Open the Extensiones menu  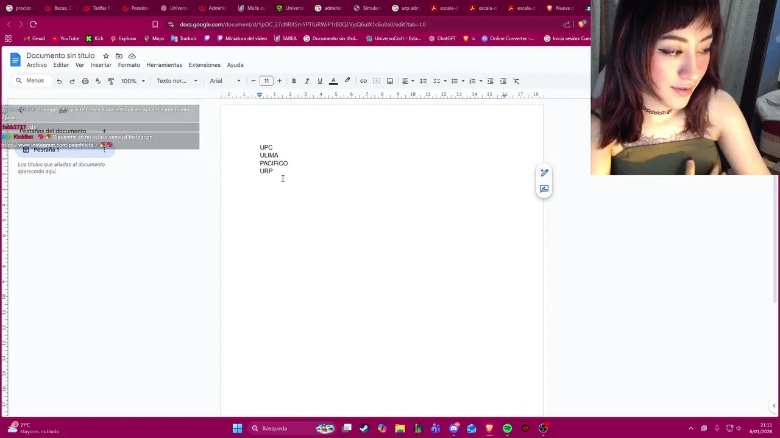coord(205,65)
